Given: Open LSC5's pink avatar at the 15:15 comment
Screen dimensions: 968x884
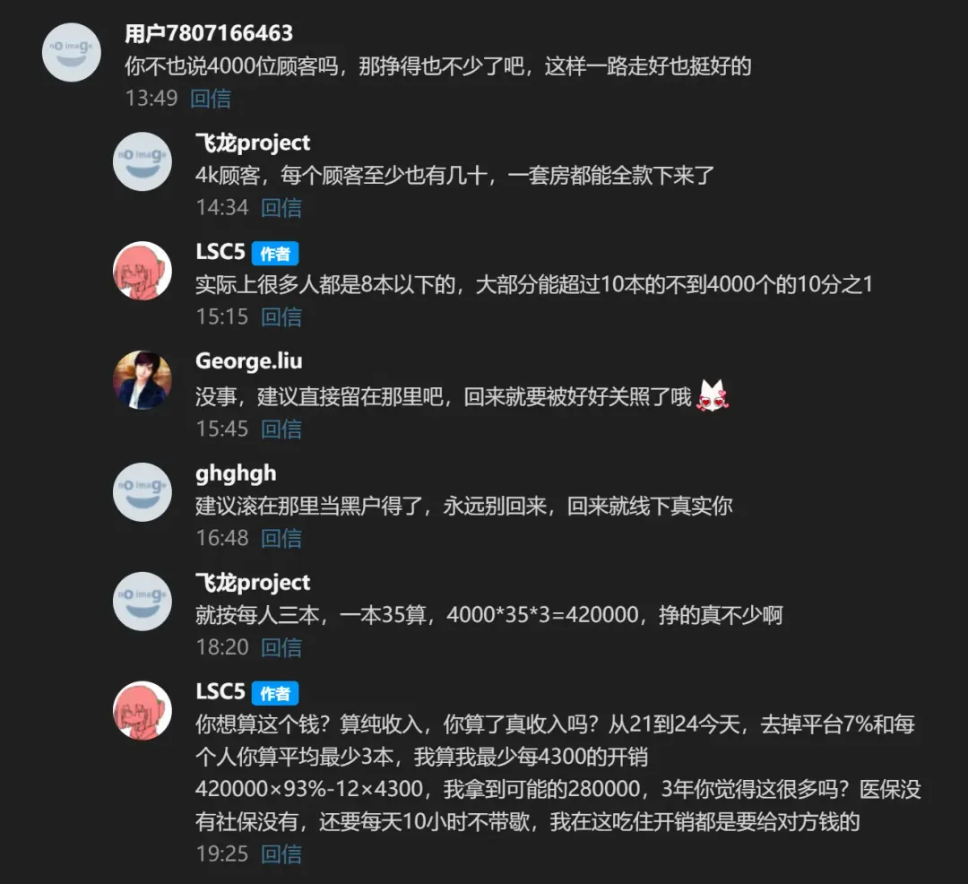Looking at the screenshot, I should [143, 271].
